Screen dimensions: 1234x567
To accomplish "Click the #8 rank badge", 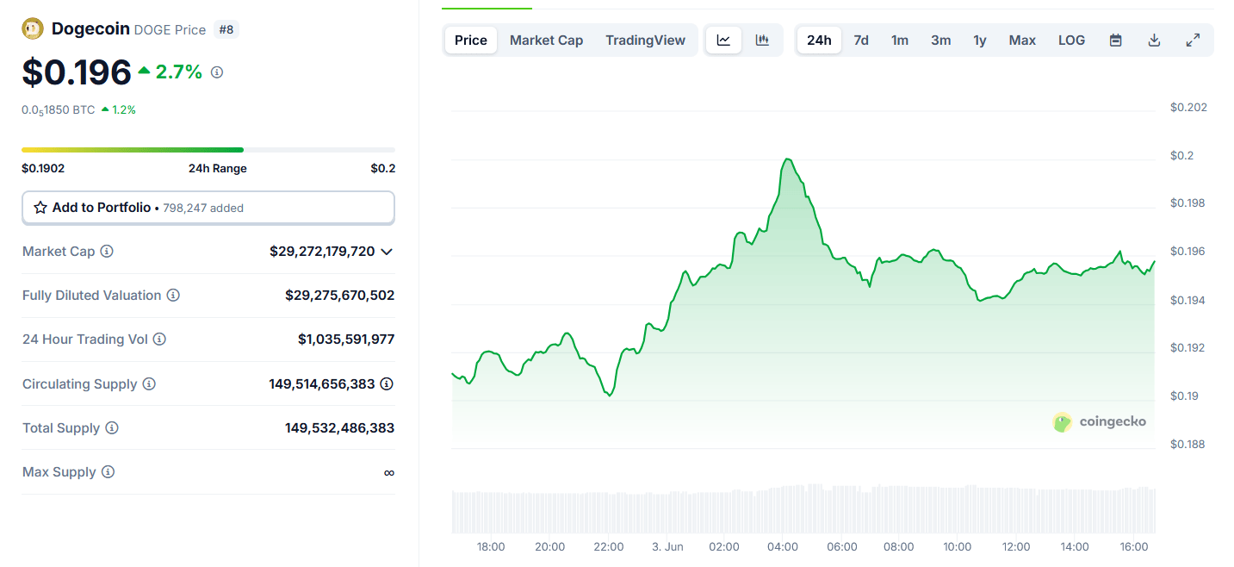I will pos(226,29).
